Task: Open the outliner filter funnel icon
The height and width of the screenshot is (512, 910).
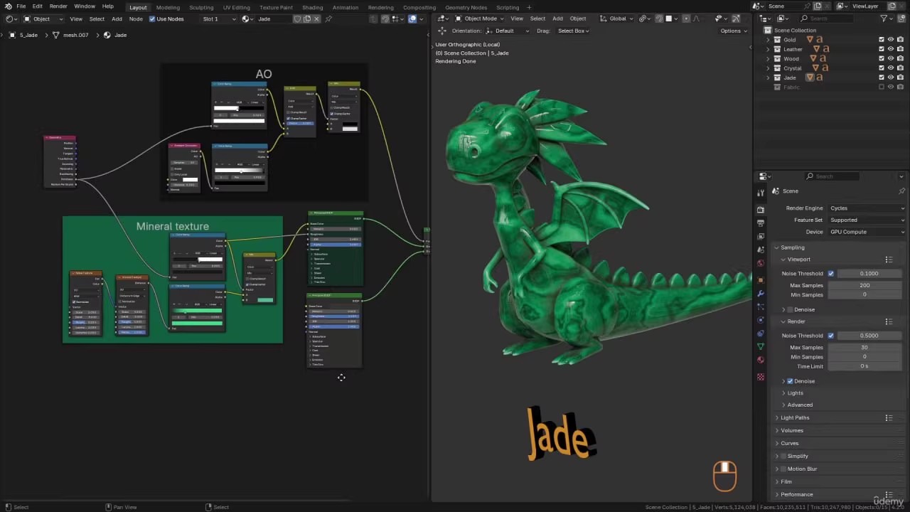Action: point(884,18)
